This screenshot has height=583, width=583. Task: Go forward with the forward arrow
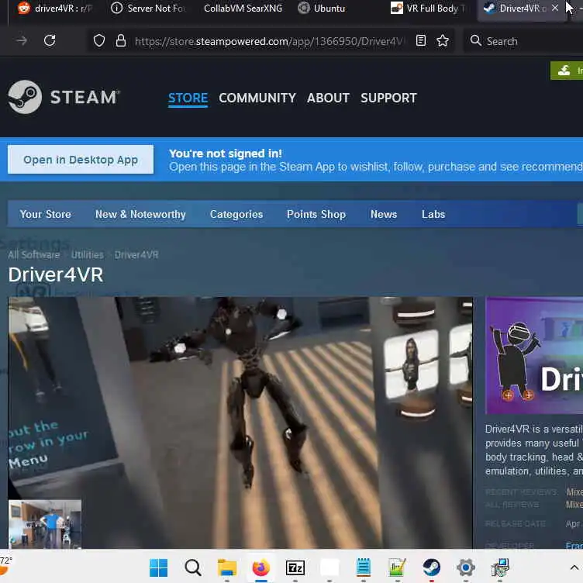click(x=22, y=40)
